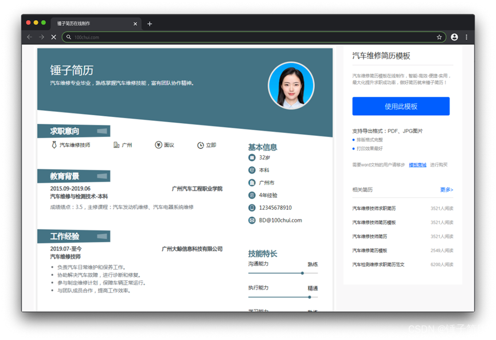Open 汽车检测维修求职简历范文 link
Screen dimensions: 496x340
click(x=378, y=264)
